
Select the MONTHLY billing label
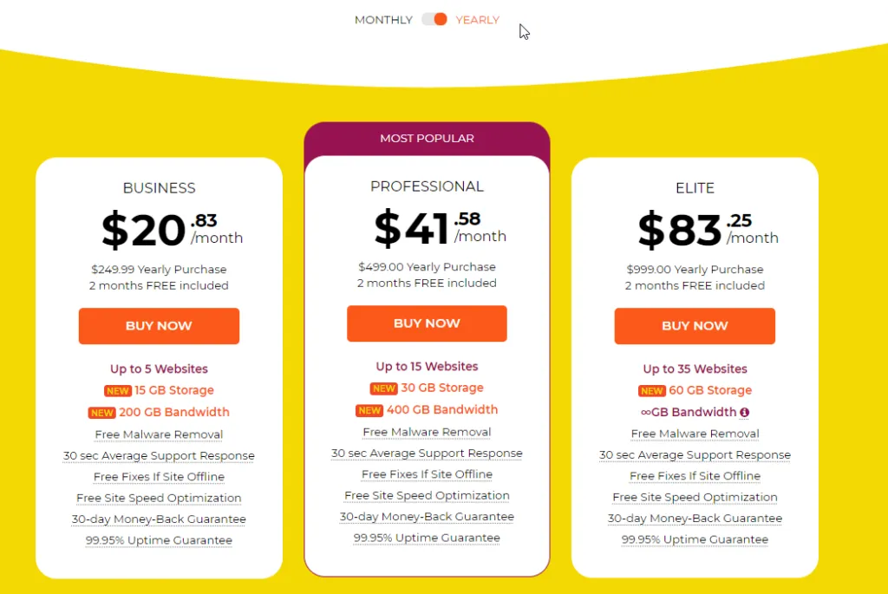383,20
